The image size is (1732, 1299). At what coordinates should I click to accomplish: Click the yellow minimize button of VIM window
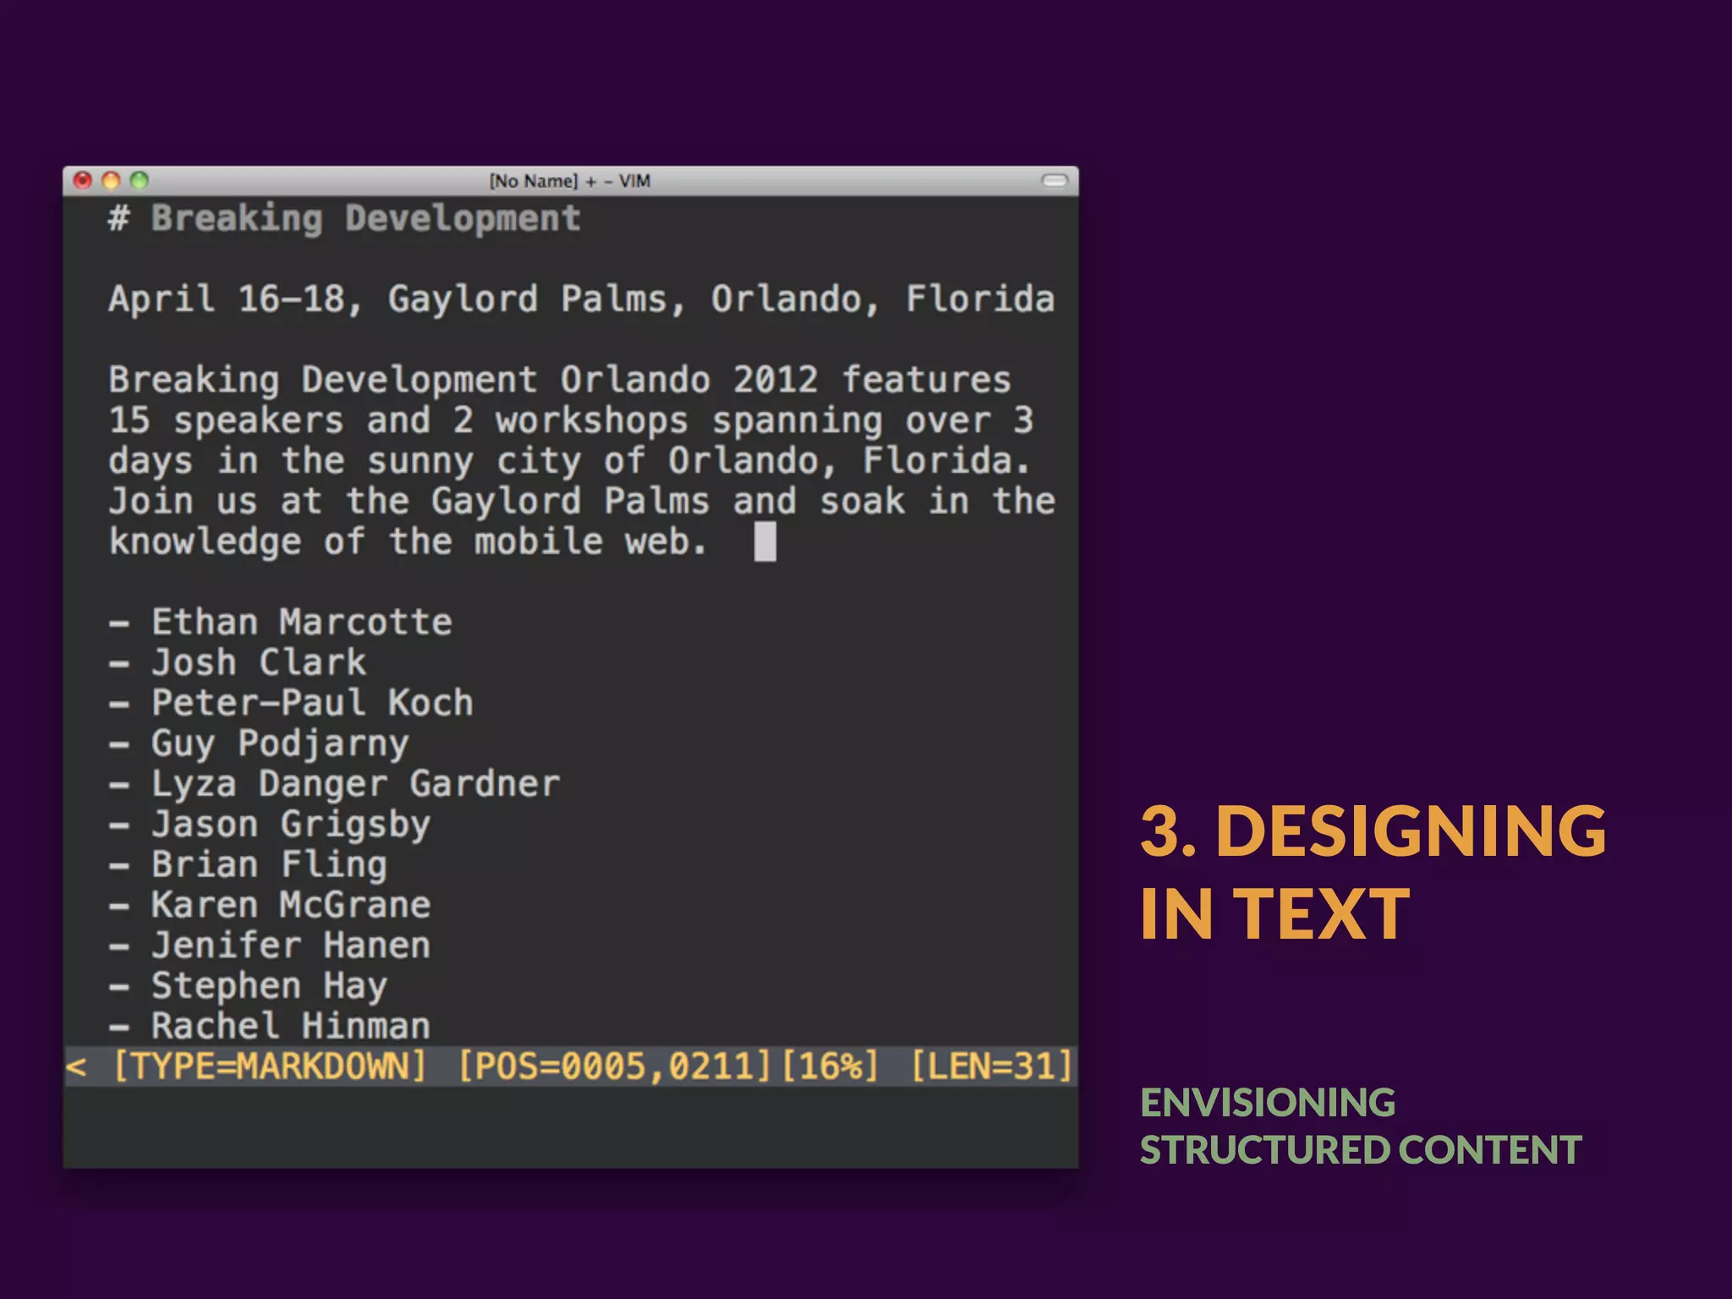click(x=111, y=180)
